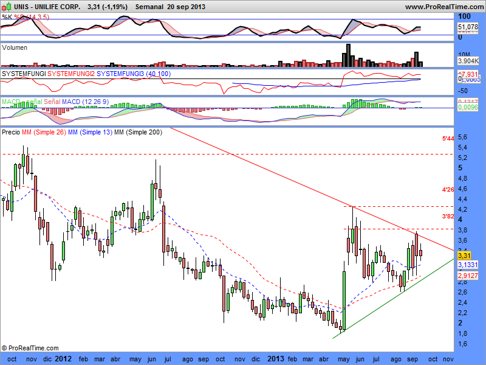Click the blue 3,1331 moving average tag
This screenshot has height=365, width=486.
(x=468, y=265)
